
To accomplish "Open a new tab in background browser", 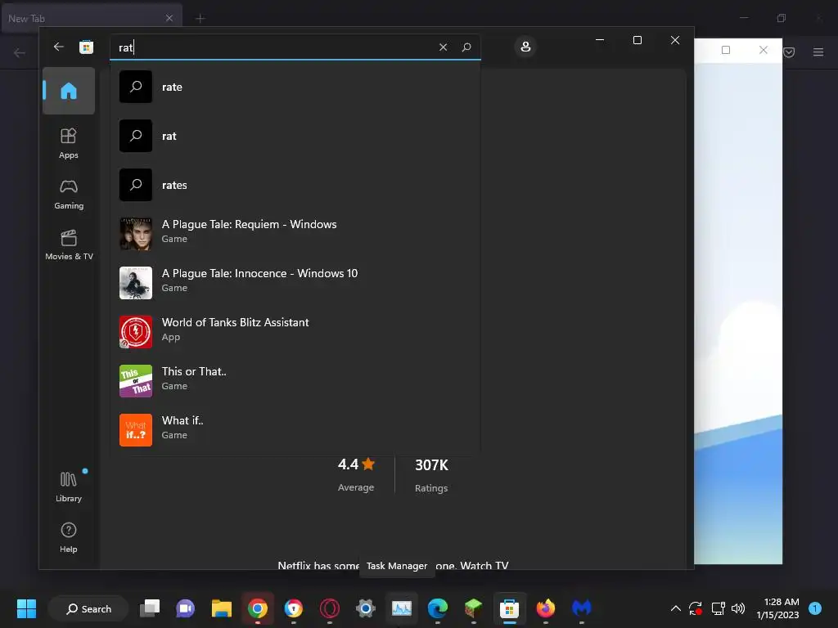I will coord(200,18).
